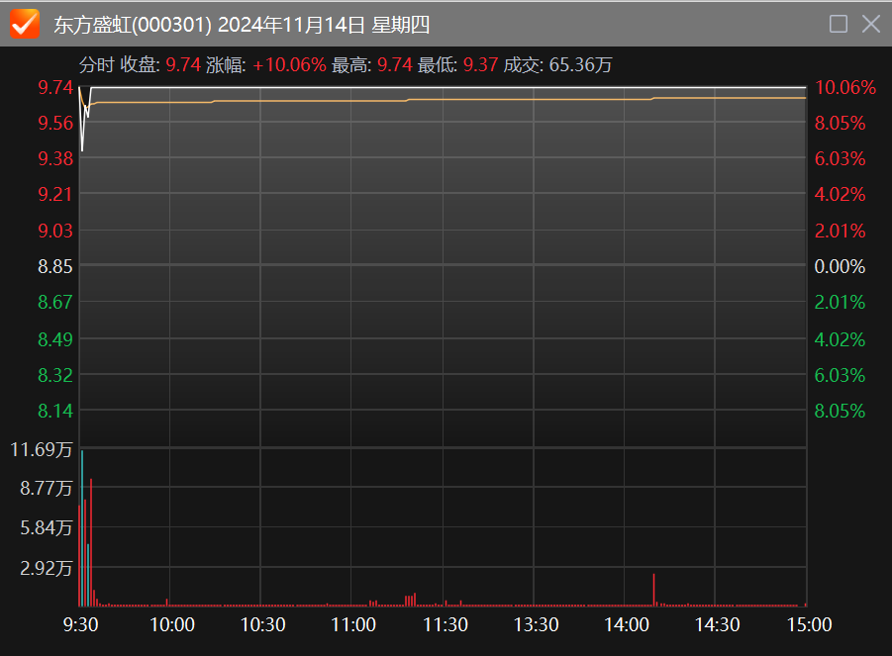Click the 15:00 closing time label
Viewport: 892px width, 656px height.
click(808, 625)
